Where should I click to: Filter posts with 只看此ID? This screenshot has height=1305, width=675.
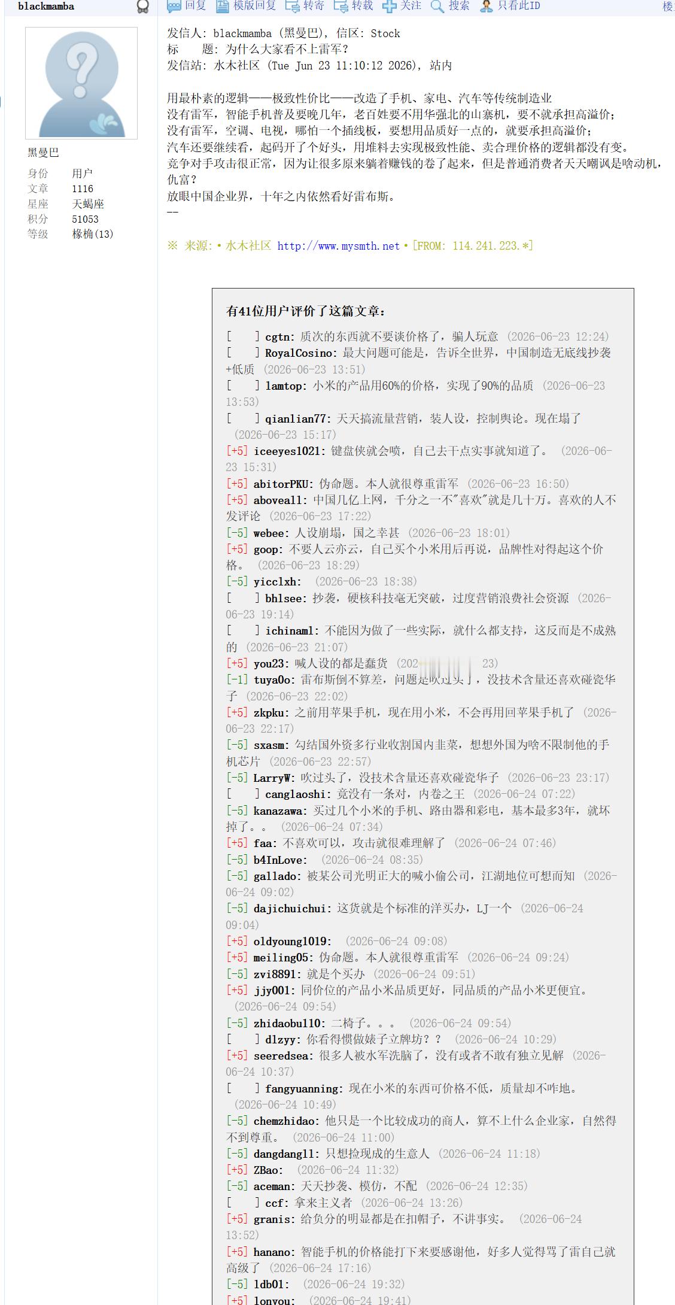pos(510,6)
